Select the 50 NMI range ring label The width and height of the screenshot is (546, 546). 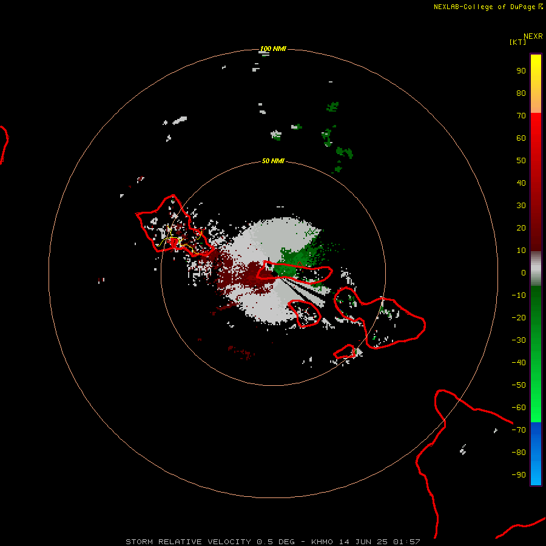tap(273, 161)
